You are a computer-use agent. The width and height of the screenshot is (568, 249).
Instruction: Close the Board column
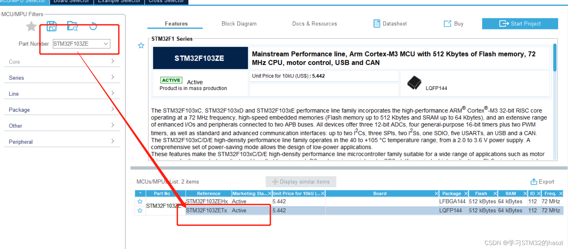pos(437,193)
